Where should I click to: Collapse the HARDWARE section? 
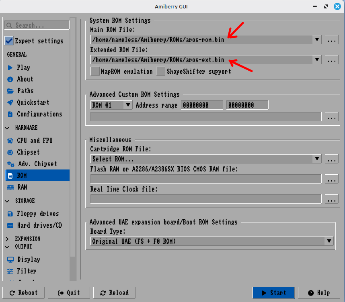[x=7, y=128]
